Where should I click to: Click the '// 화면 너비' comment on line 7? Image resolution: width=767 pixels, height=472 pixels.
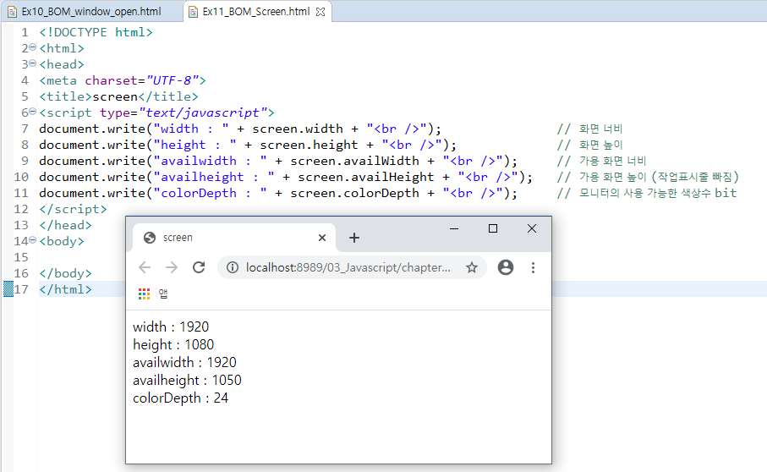point(589,129)
